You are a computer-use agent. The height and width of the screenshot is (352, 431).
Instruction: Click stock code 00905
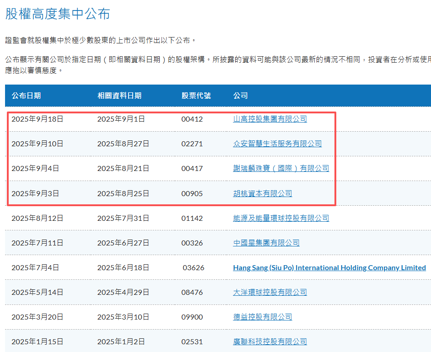pyautogui.click(x=192, y=194)
